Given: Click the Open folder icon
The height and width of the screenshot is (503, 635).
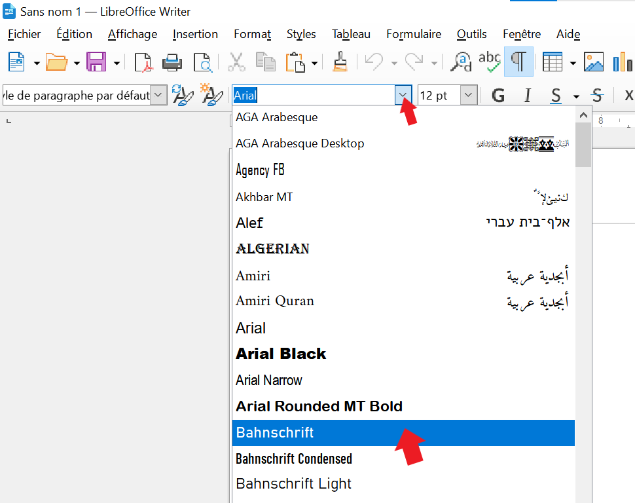Looking at the screenshot, I should click(x=56, y=62).
